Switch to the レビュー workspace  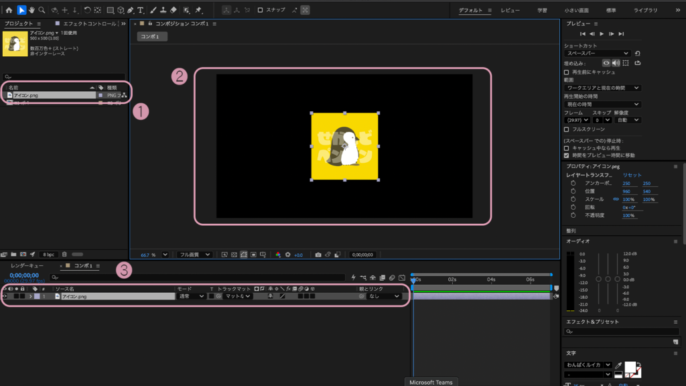point(510,10)
